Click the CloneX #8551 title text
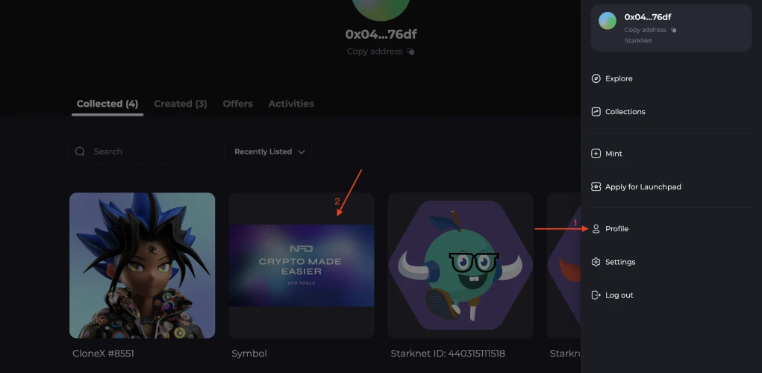Viewport: 762px width, 373px height. (x=103, y=354)
